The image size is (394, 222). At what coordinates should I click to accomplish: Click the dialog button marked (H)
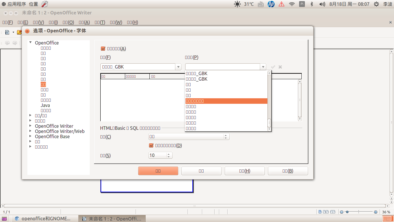[245, 171]
